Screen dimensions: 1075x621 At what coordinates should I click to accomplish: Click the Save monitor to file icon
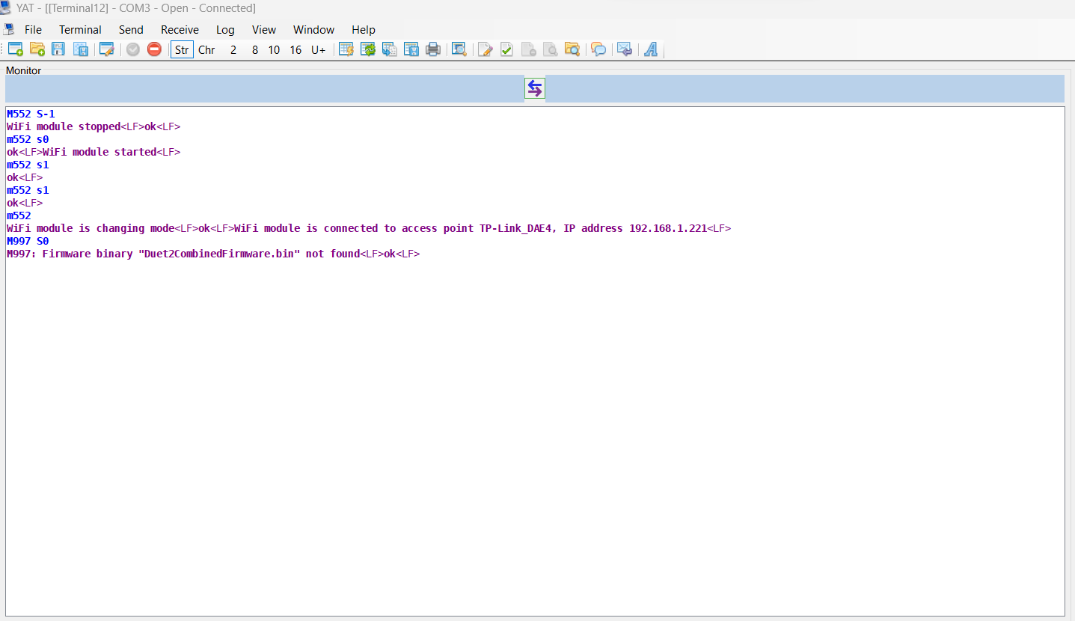411,49
